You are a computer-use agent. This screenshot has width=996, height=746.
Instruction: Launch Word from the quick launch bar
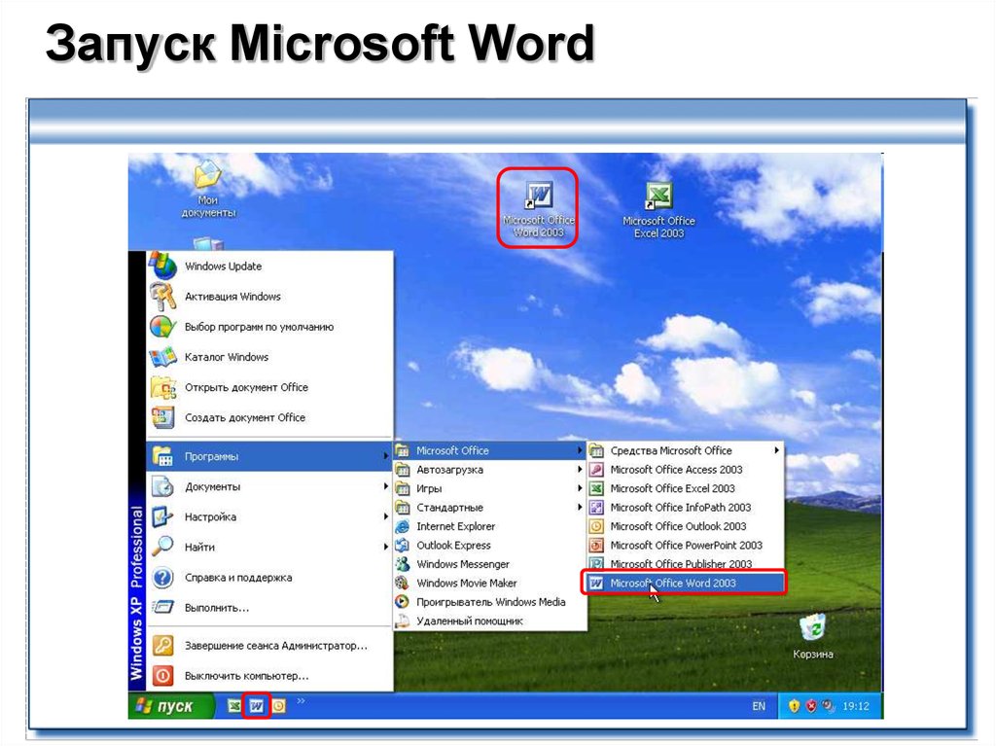tap(257, 706)
